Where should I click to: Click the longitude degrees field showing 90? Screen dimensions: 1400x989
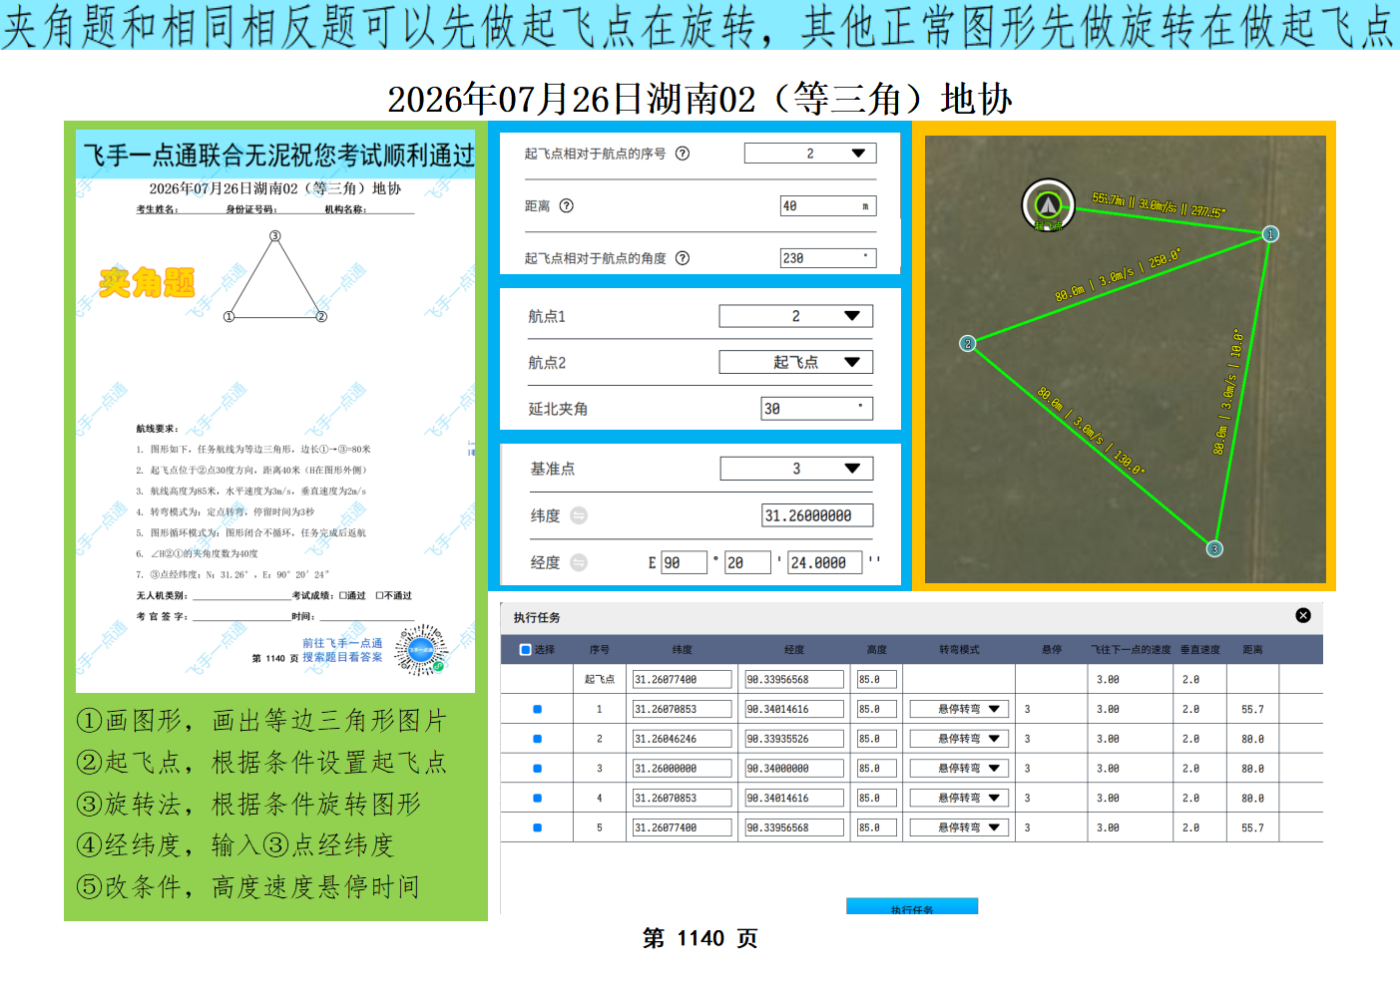click(684, 562)
